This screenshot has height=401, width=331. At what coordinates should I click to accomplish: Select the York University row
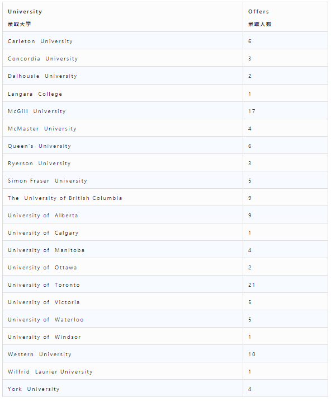click(165, 388)
